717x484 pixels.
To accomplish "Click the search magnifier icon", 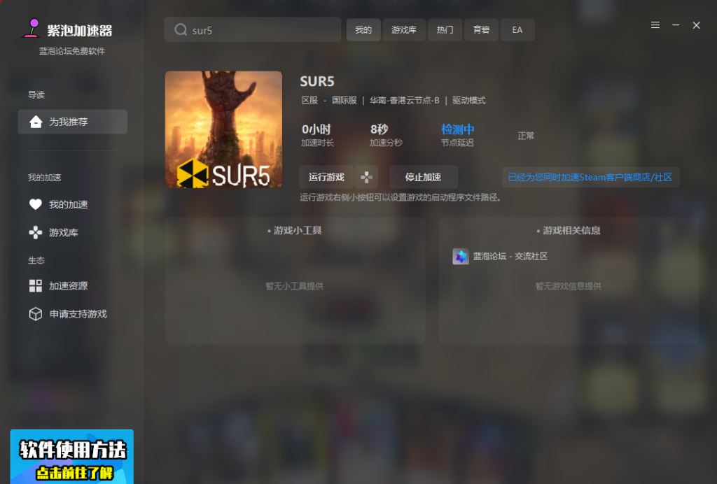I will coord(181,29).
